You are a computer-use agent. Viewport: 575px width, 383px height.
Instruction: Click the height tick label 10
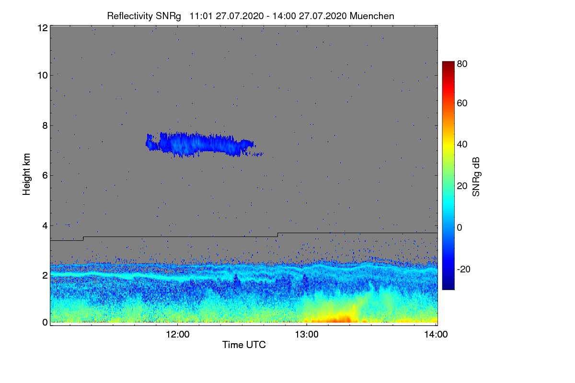(x=42, y=75)
